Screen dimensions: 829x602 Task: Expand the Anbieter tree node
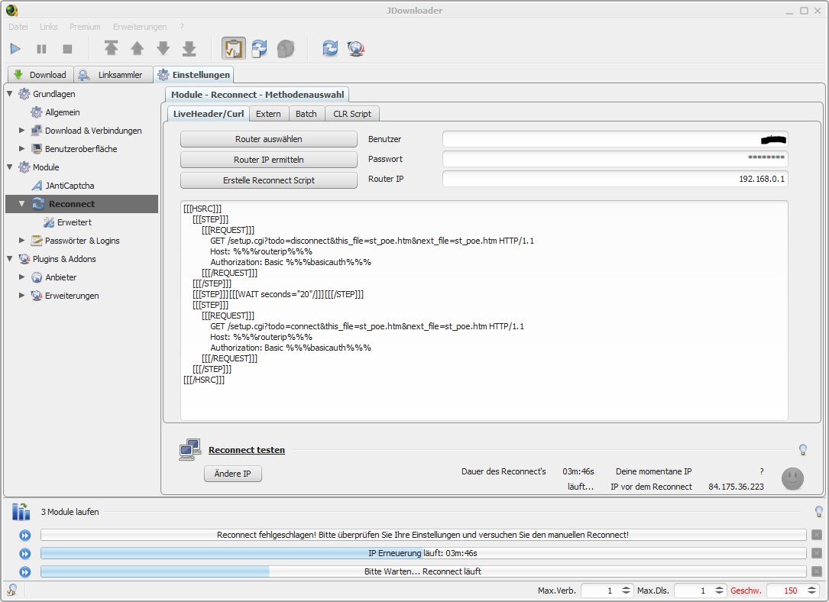[21, 277]
